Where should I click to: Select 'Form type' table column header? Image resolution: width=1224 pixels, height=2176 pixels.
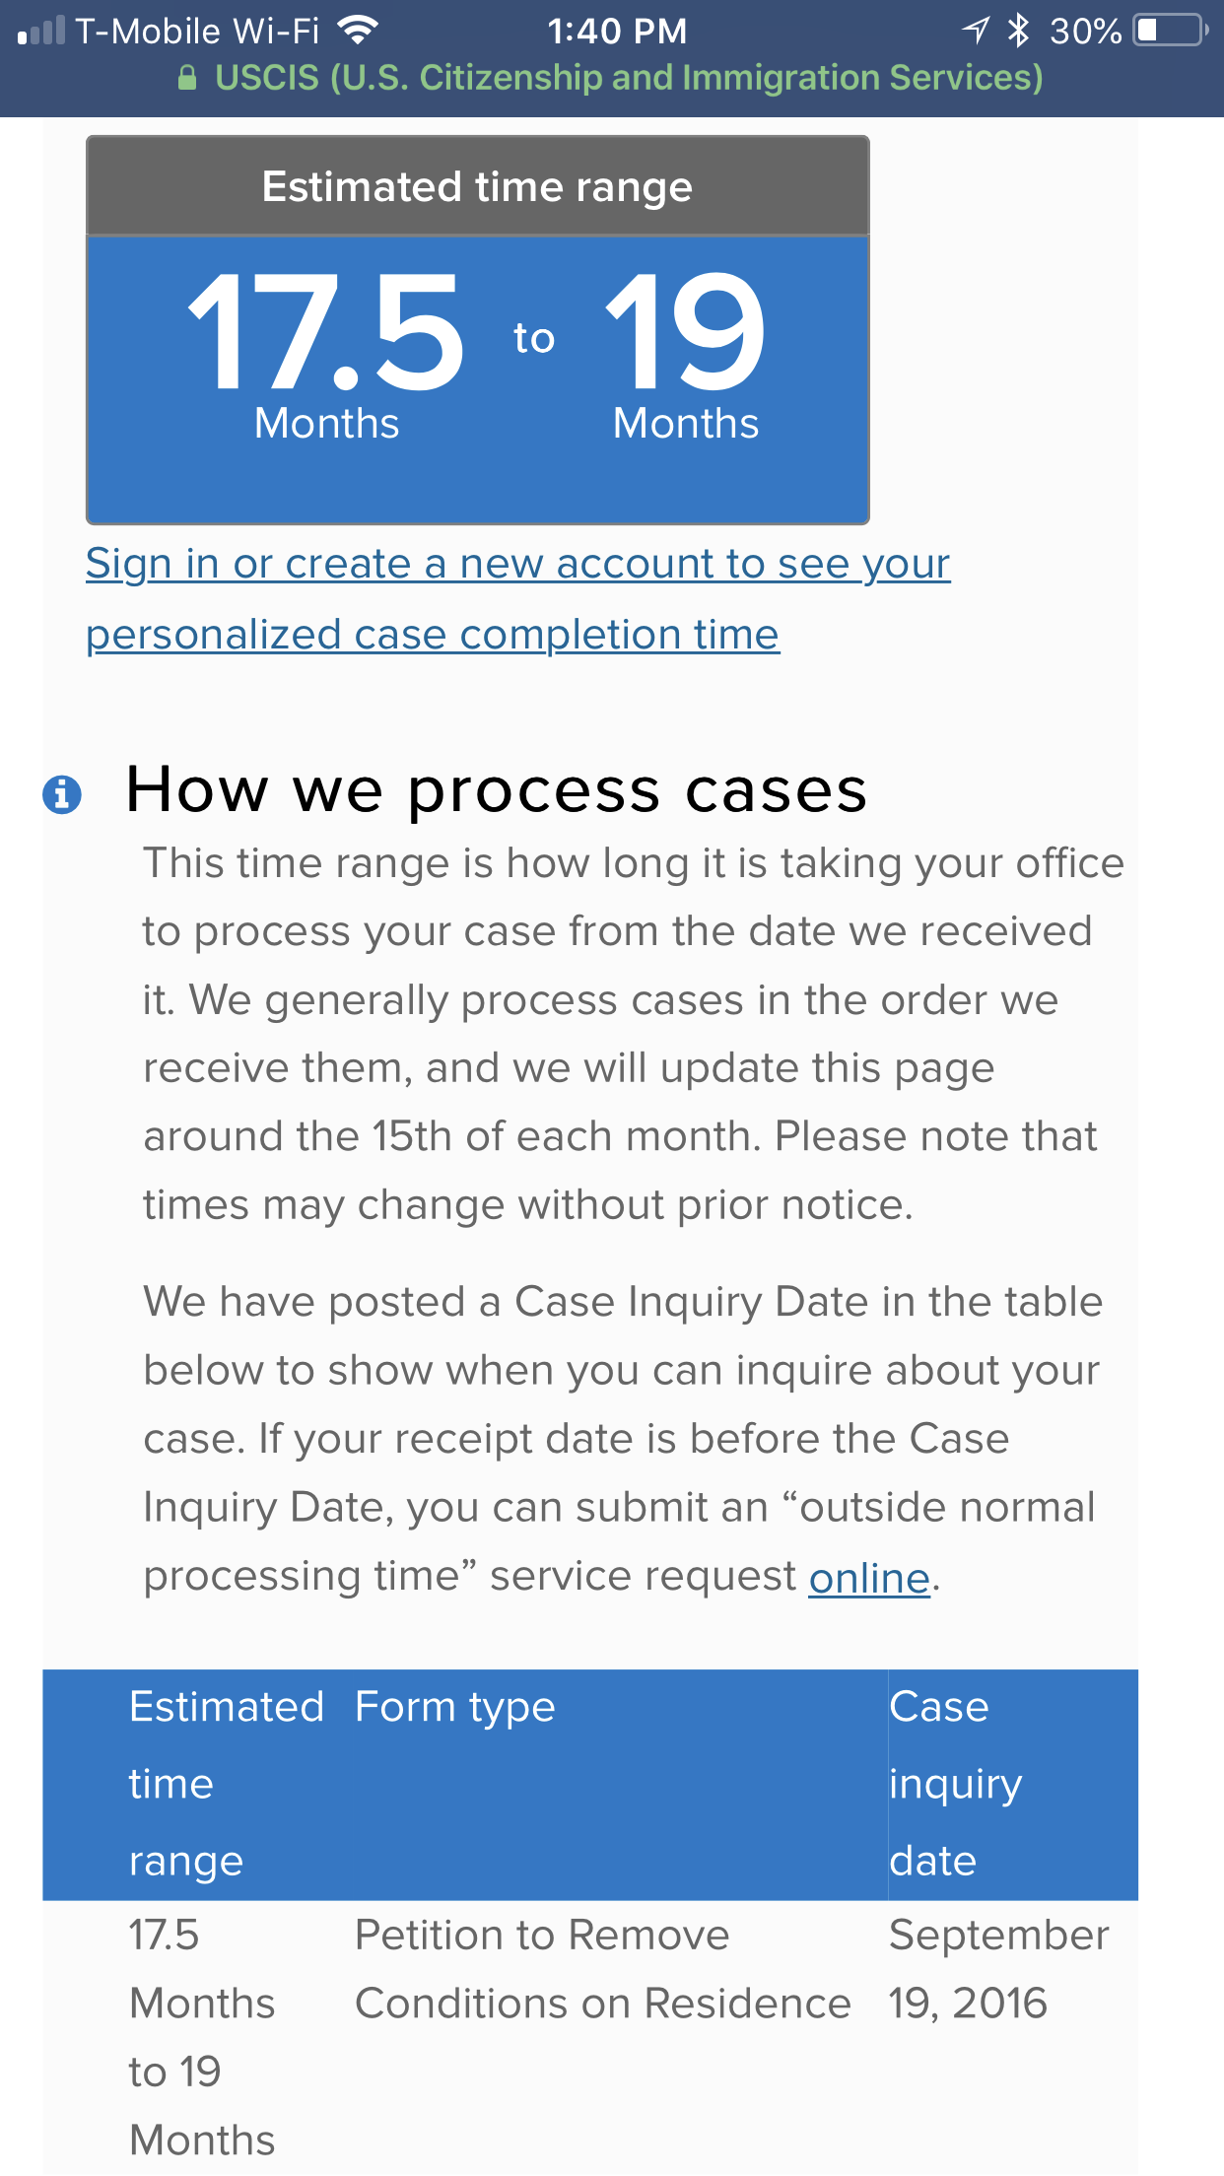pyautogui.click(x=455, y=1708)
